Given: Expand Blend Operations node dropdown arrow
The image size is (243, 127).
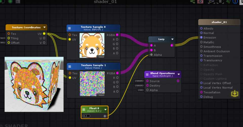Looking at the screenshot, I should (x=179, y=74).
